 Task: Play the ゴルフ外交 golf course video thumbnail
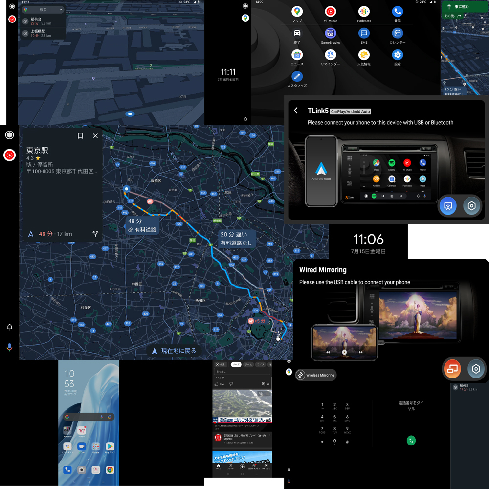pyautogui.click(x=242, y=406)
